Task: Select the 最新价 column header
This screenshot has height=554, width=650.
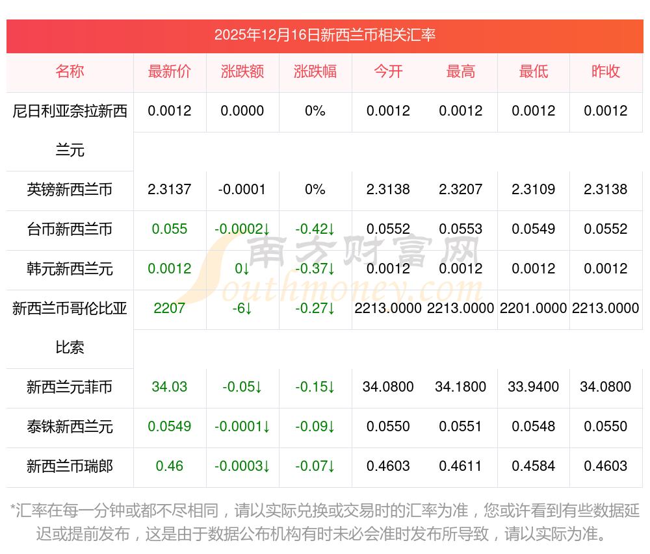Action: [x=170, y=71]
